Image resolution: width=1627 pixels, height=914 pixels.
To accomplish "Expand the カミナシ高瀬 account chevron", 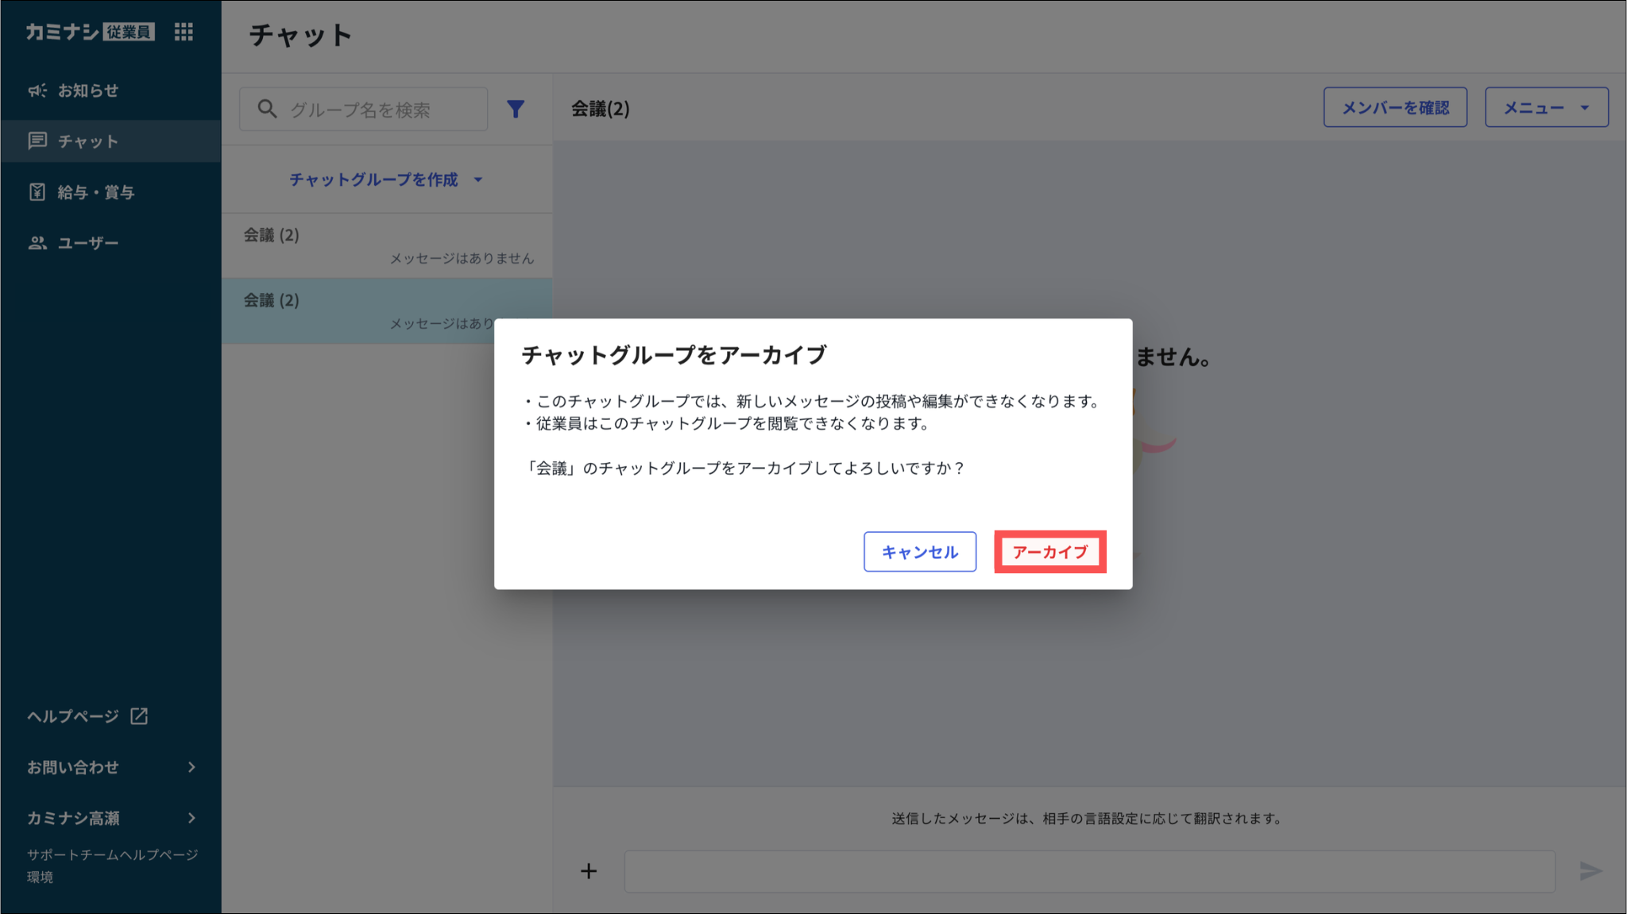I will tap(191, 818).
